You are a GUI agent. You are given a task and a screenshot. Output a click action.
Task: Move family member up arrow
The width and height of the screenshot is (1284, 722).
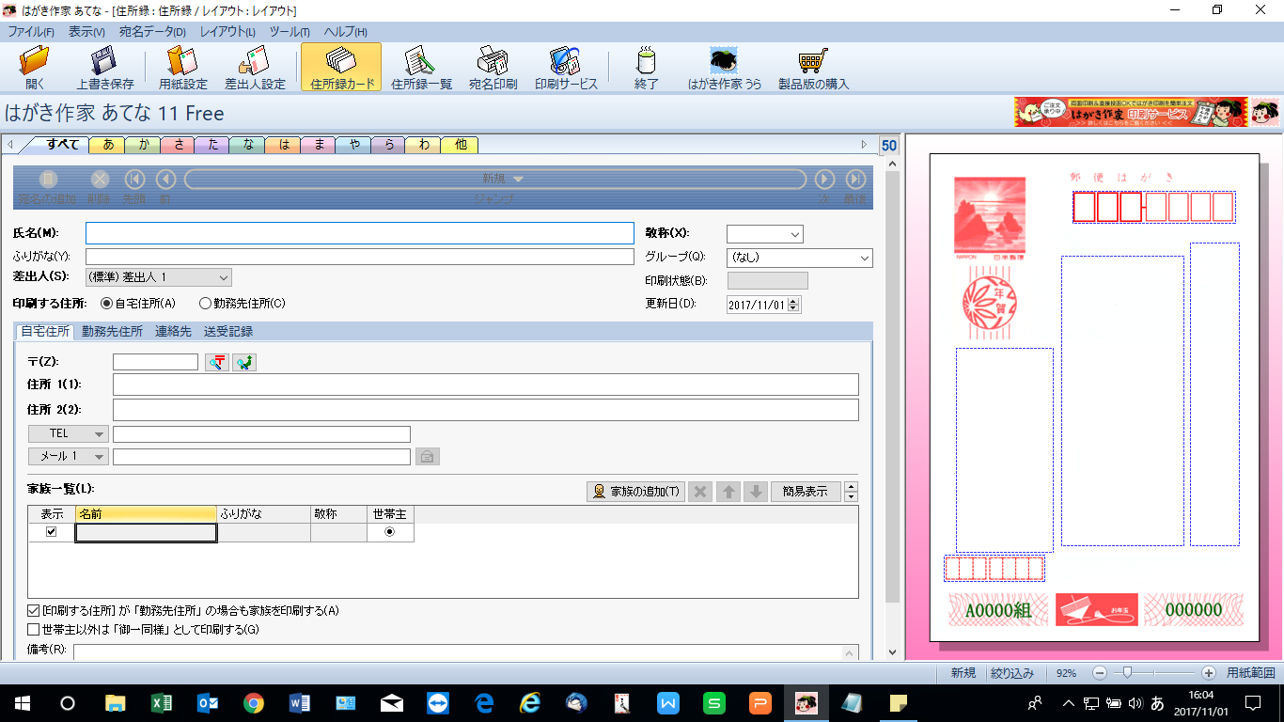(728, 492)
